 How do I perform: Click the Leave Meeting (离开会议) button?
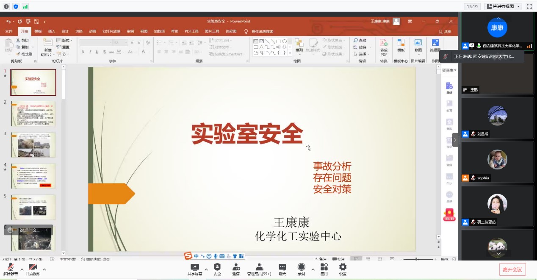(x=512, y=269)
